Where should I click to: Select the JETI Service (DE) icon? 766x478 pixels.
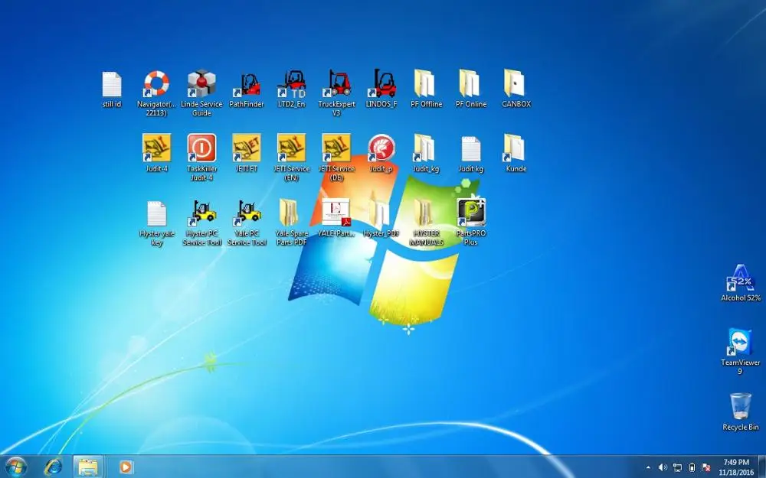click(x=336, y=148)
